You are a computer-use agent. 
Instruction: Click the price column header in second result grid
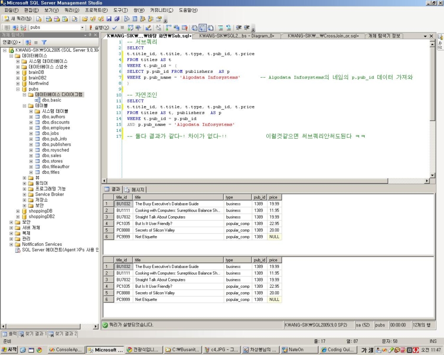(x=274, y=260)
